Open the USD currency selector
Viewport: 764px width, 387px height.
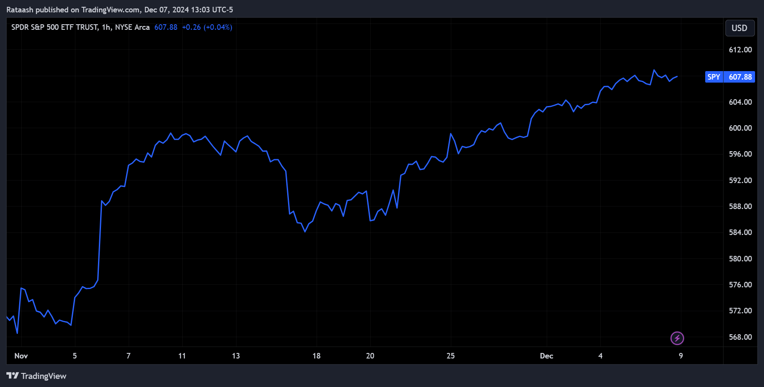[740, 28]
